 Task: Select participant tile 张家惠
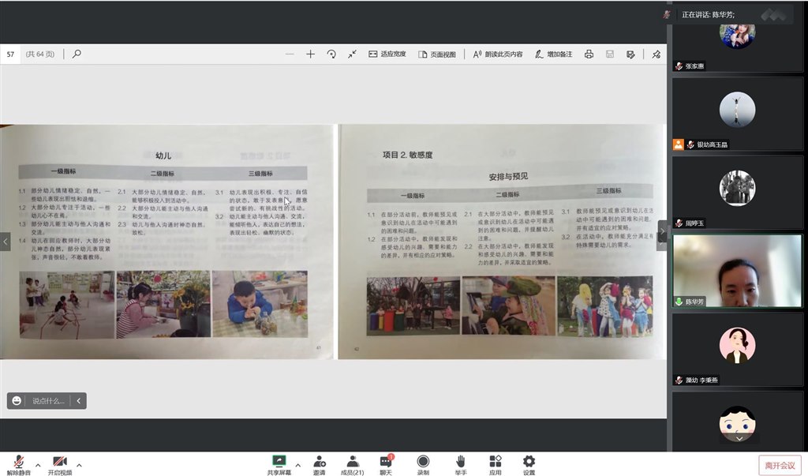738,47
